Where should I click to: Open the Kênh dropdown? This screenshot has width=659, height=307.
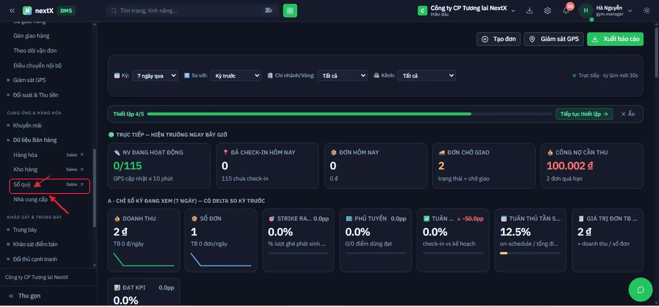(x=426, y=76)
